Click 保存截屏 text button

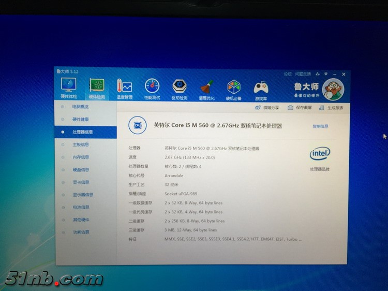pyautogui.click(x=304, y=108)
